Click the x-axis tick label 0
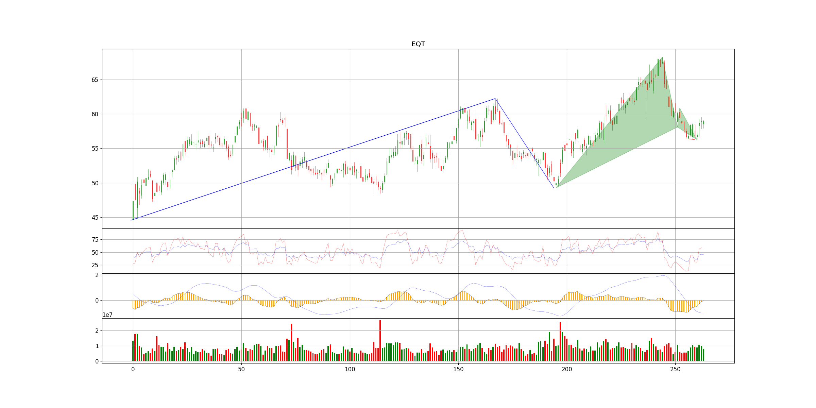 133,370
